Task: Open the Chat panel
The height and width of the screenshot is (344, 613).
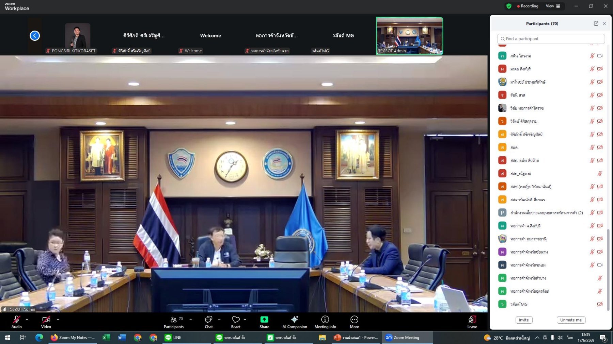Action: pos(209,322)
